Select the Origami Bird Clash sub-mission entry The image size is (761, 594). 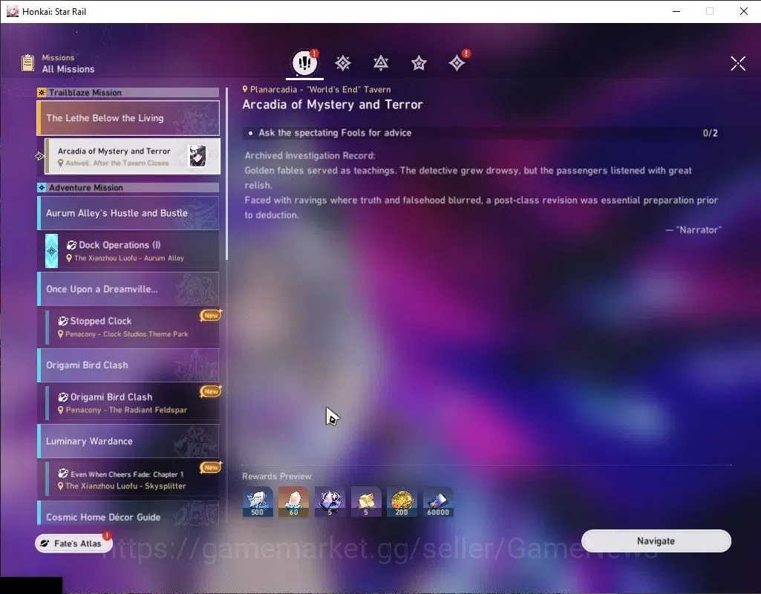132,402
